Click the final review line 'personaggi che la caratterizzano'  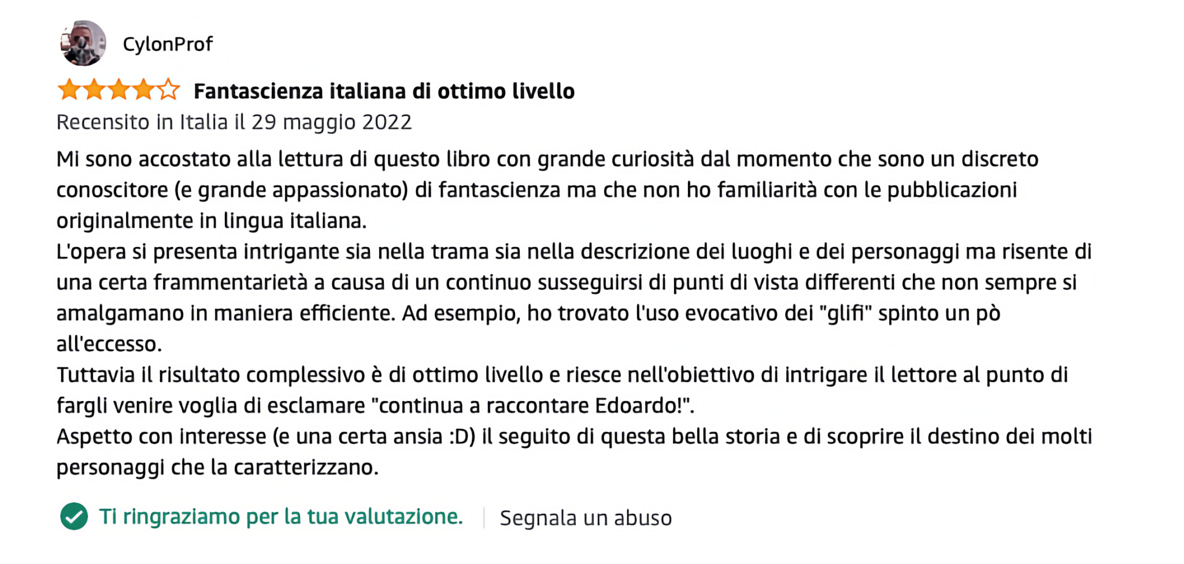217,468
